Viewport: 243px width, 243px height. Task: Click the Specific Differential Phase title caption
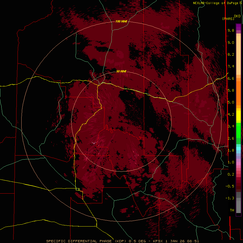click(x=122, y=241)
